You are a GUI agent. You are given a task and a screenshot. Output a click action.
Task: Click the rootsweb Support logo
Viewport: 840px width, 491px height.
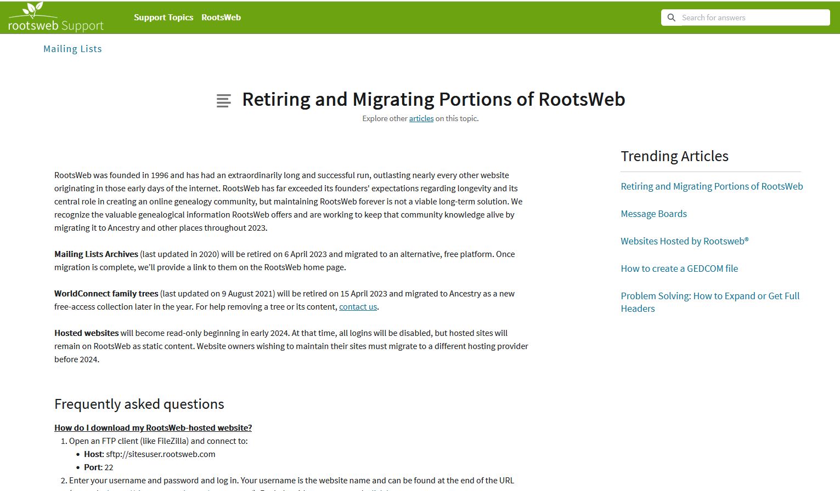tap(55, 18)
